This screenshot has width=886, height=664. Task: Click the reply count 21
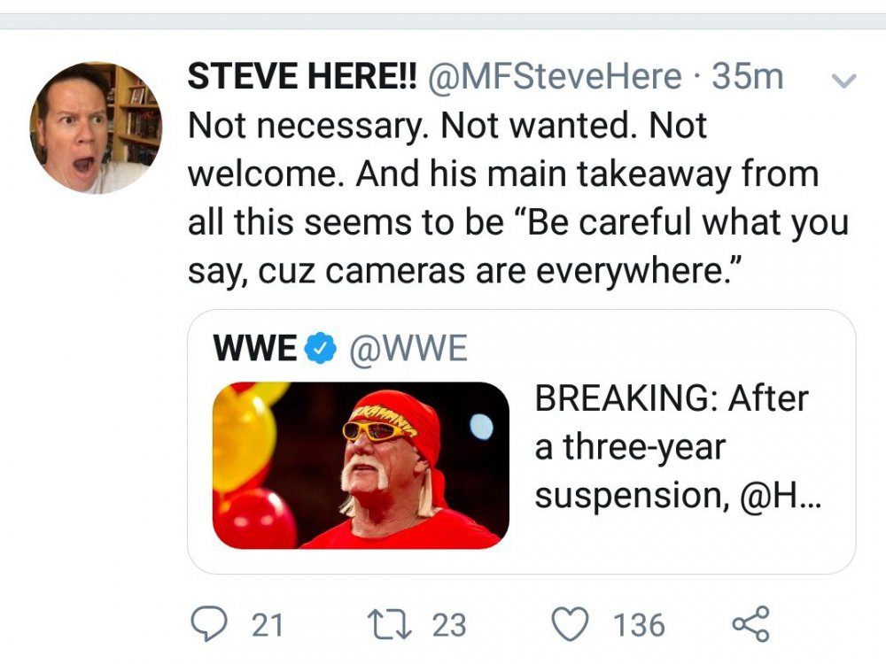coord(268,626)
